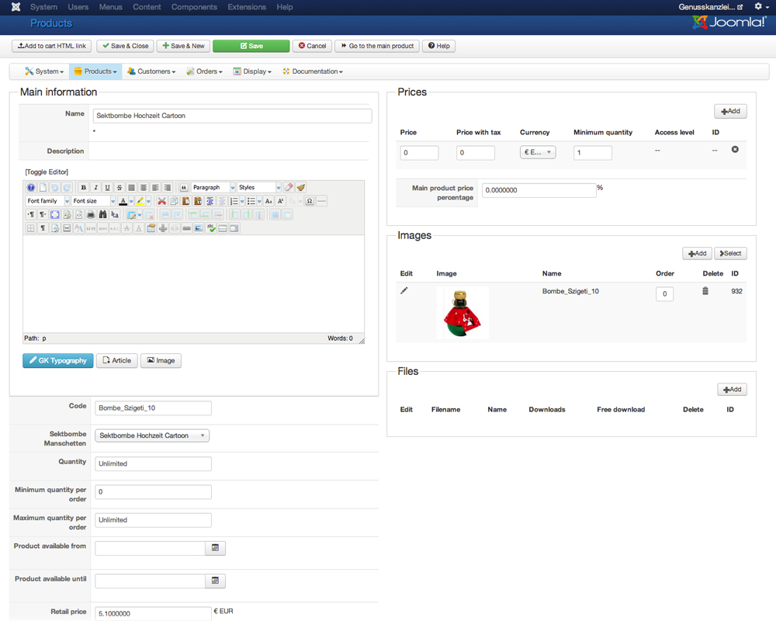Insert a numbered list
The height and width of the screenshot is (621, 776).
tap(234, 201)
